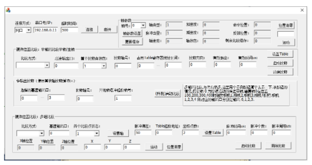
Task: Click the 坐标点数 coordinate points field
Action: [x=191, y=132]
